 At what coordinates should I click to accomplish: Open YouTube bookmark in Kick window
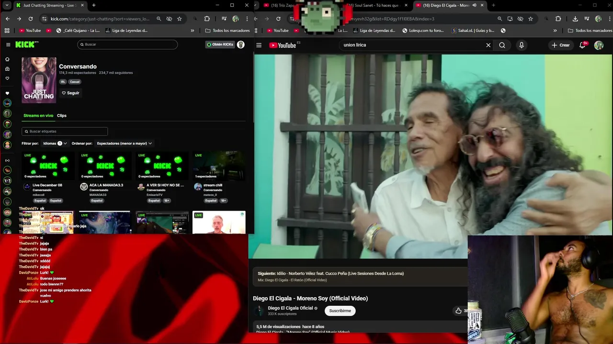click(x=30, y=31)
